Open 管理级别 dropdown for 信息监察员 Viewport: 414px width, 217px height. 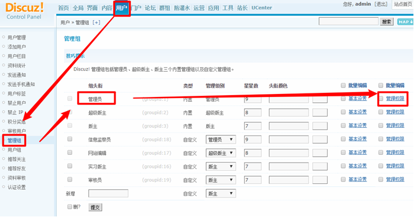pos(221,140)
